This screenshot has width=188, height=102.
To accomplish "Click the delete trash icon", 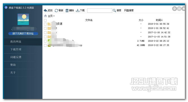I will click(x=67, y=10).
